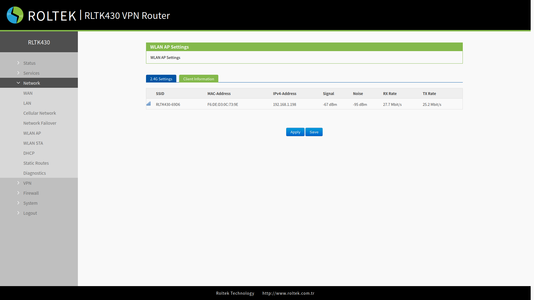Image resolution: width=534 pixels, height=300 pixels.
Task: Click the RX Rate column header
Action: tap(390, 94)
